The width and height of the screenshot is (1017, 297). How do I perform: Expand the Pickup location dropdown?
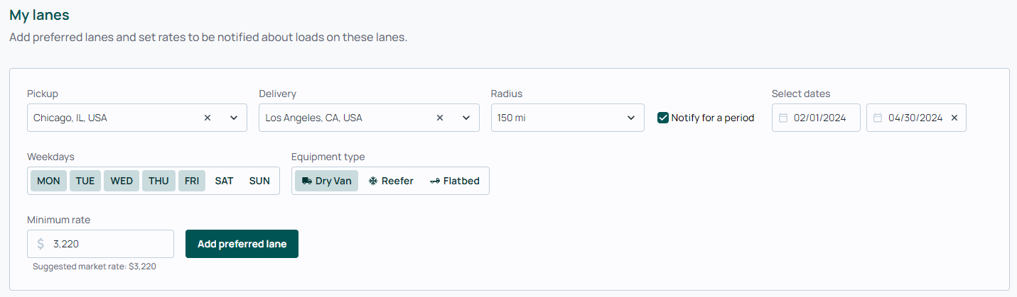click(234, 118)
